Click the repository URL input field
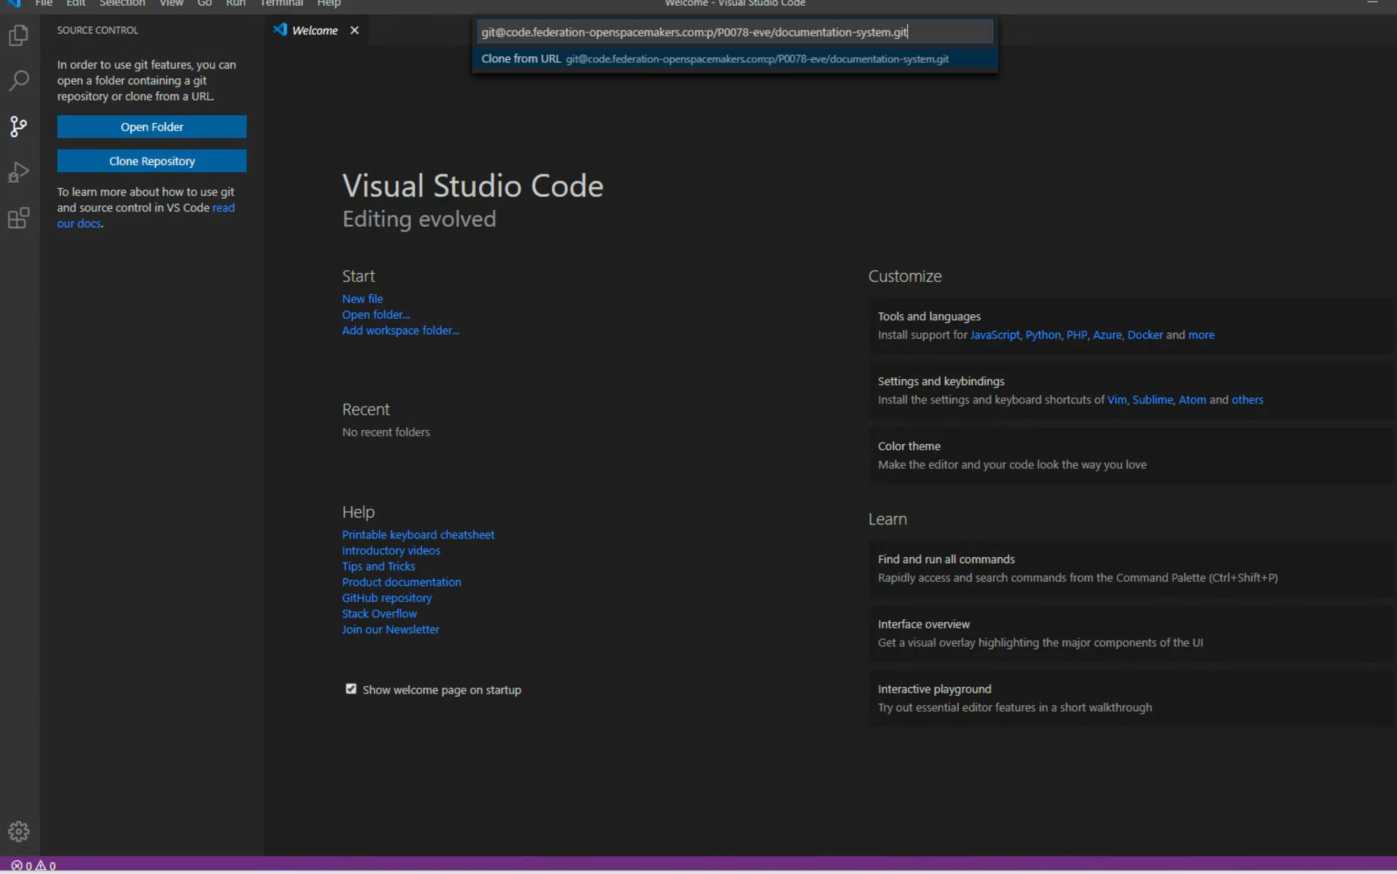This screenshot has height=874, width=1397. click(734, 32)
